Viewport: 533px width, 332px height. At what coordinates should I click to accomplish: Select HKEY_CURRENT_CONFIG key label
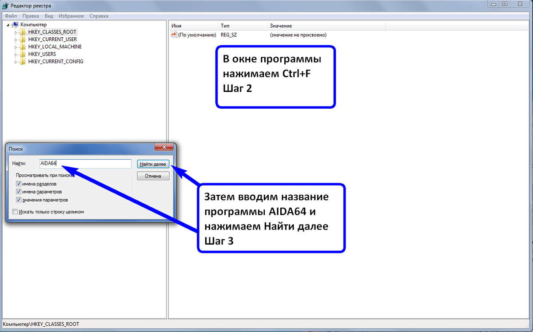pyautogui.click(x=56, y=61)
